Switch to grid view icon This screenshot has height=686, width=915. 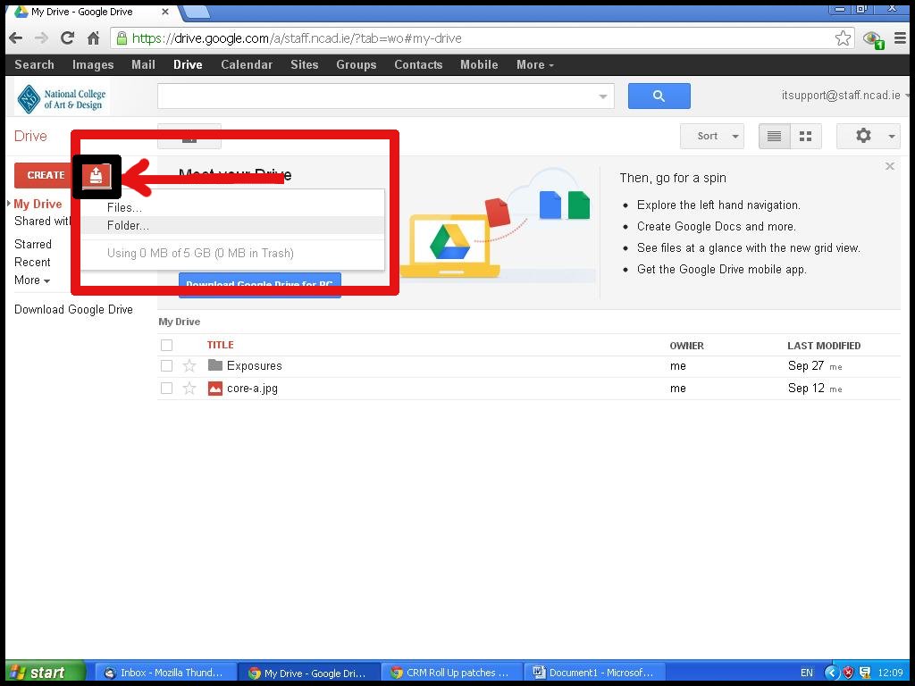(806, 136)
